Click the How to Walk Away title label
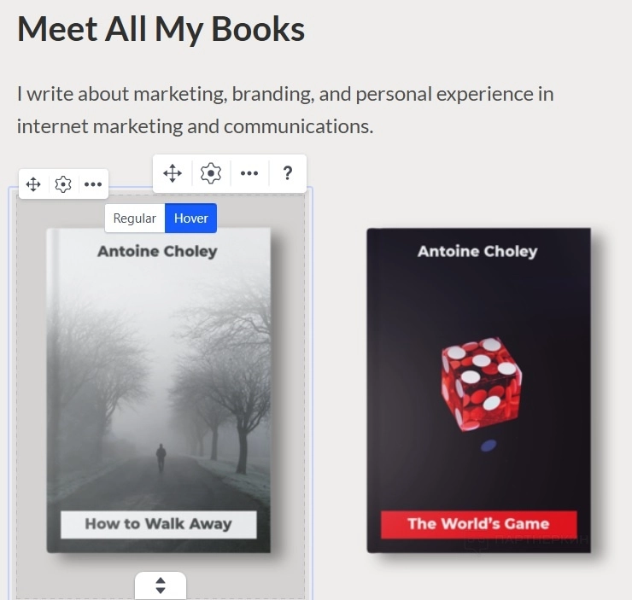 158,524
